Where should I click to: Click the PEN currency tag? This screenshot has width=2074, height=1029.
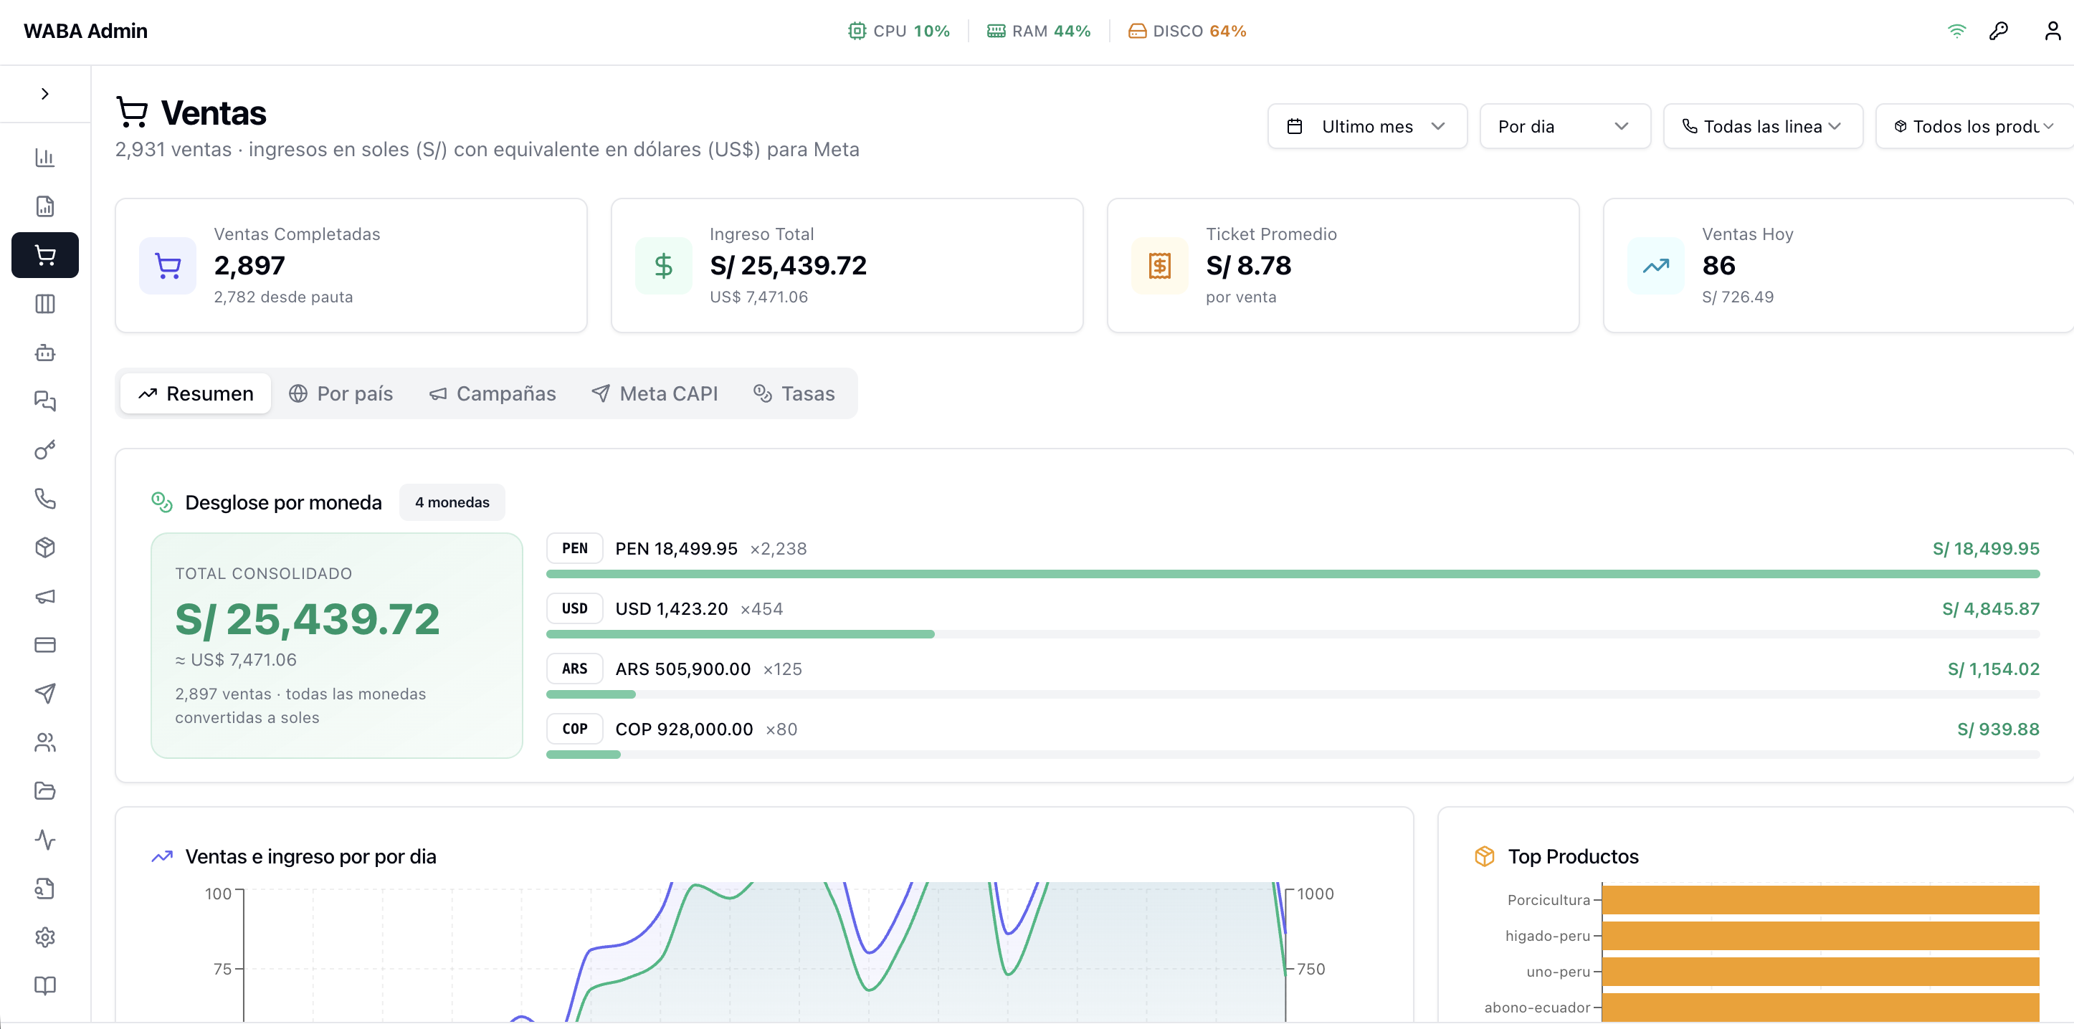coord(575,549)
